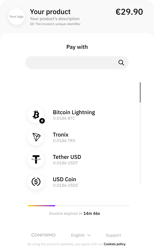Click the Bitcoin Lightning coin icon

(x=36, y=115)
